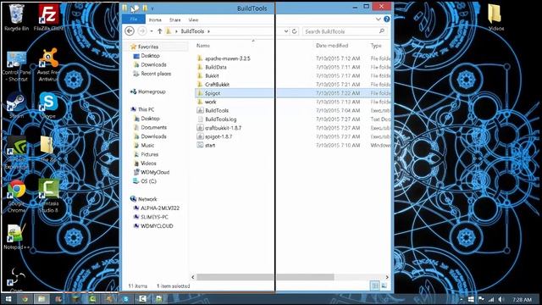Open Camtasia Studio 8 desktop shortcut

[x=48, y=196]
